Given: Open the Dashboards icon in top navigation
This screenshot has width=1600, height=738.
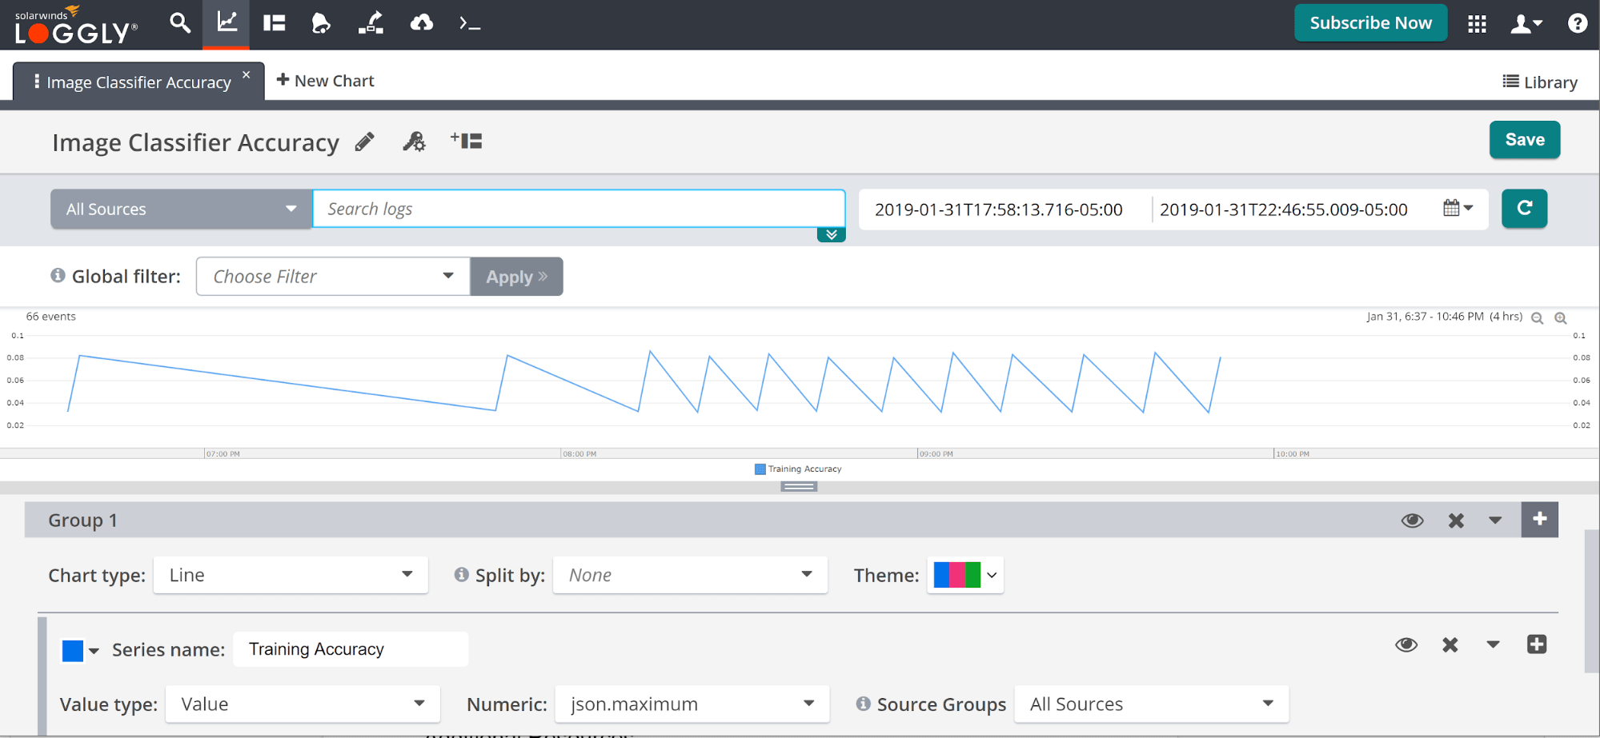Looking at the screenshot, I should click(275, 23).
